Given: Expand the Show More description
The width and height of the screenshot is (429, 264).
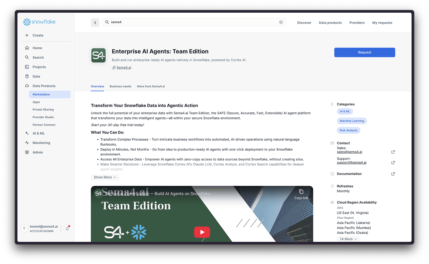Looking at the screenshot, I should [x=105, y=177].
